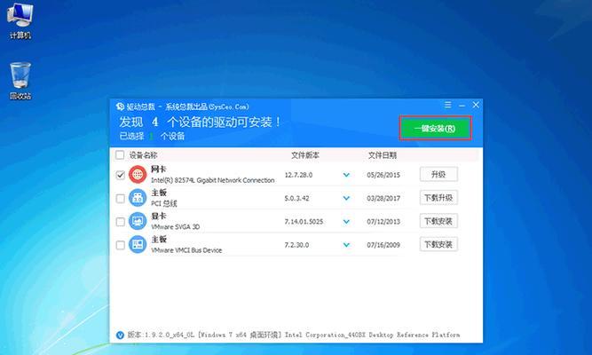Click the version info icon in status bar
592x355 pixels.
[x=120, y=335]
